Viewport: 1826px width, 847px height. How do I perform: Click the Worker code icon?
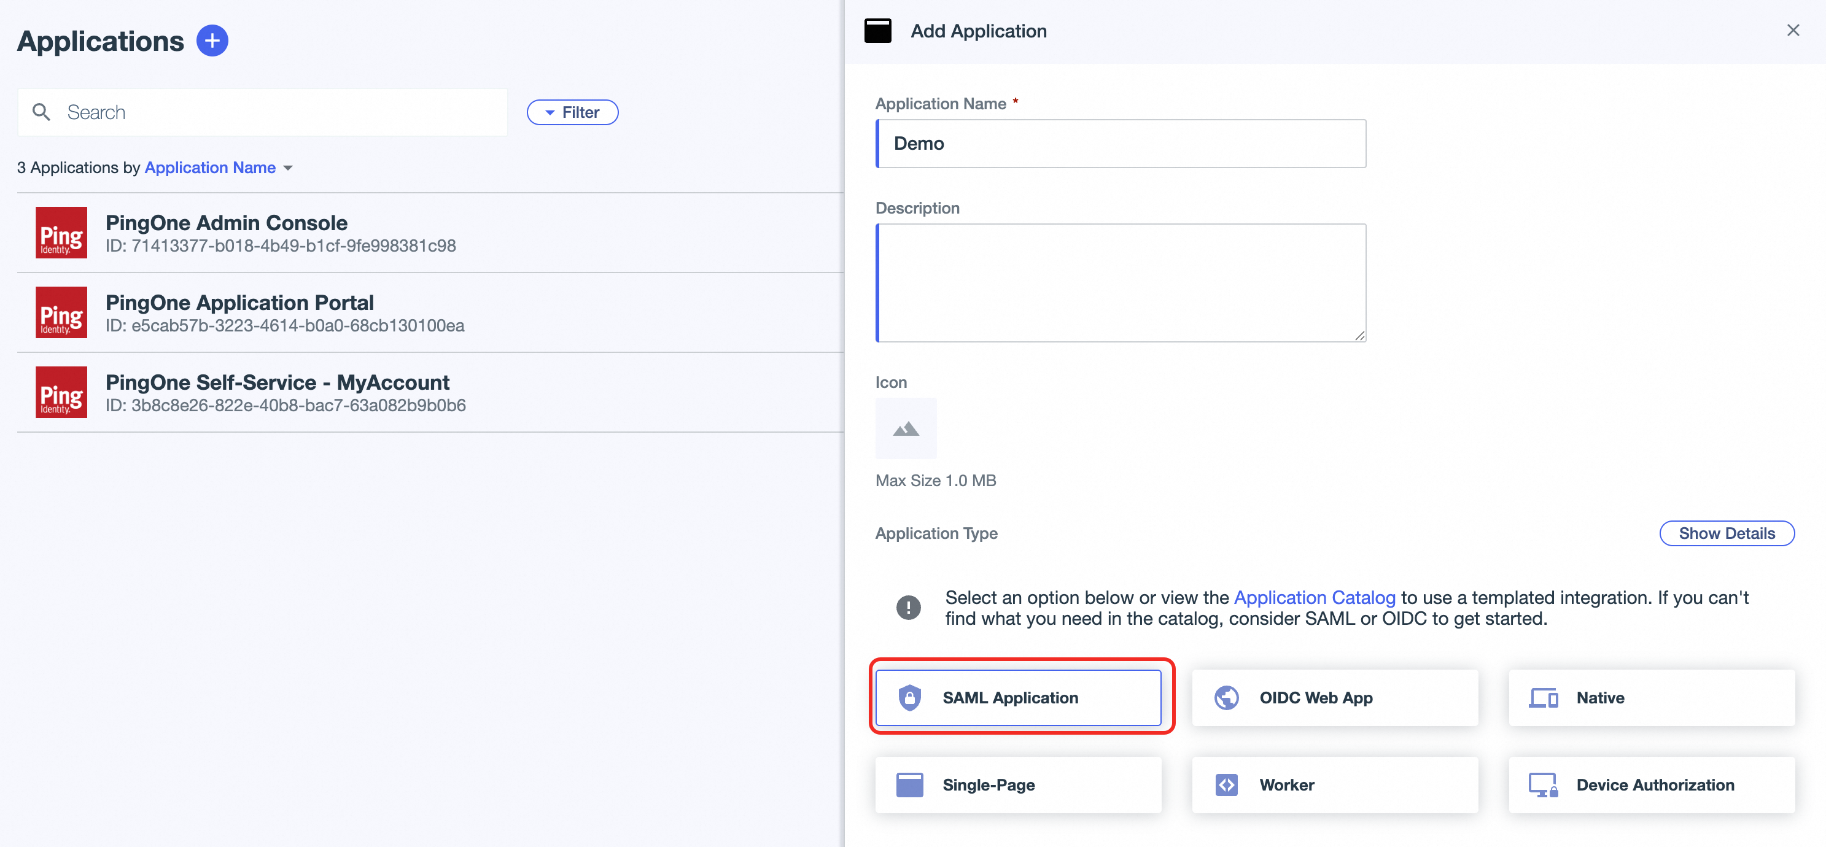tap(1226, 784)
